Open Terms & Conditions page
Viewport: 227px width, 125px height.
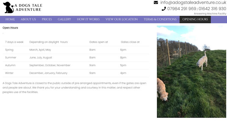click(160, 19)
